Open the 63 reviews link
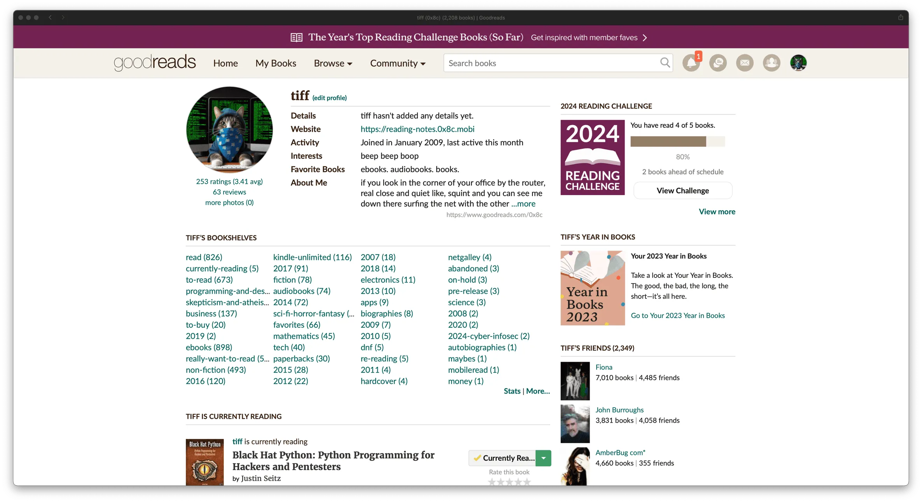This screenshot has height=502, width=922. click(229, 192)
